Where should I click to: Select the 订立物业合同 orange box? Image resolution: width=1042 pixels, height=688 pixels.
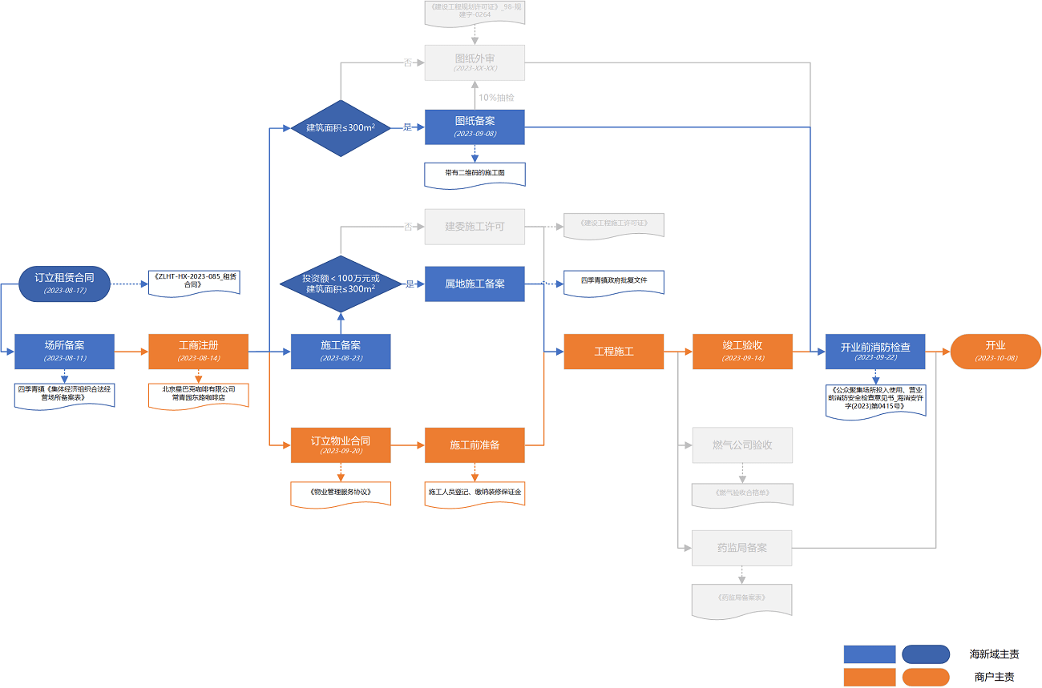pyautogui.click(x=341, y=445)
